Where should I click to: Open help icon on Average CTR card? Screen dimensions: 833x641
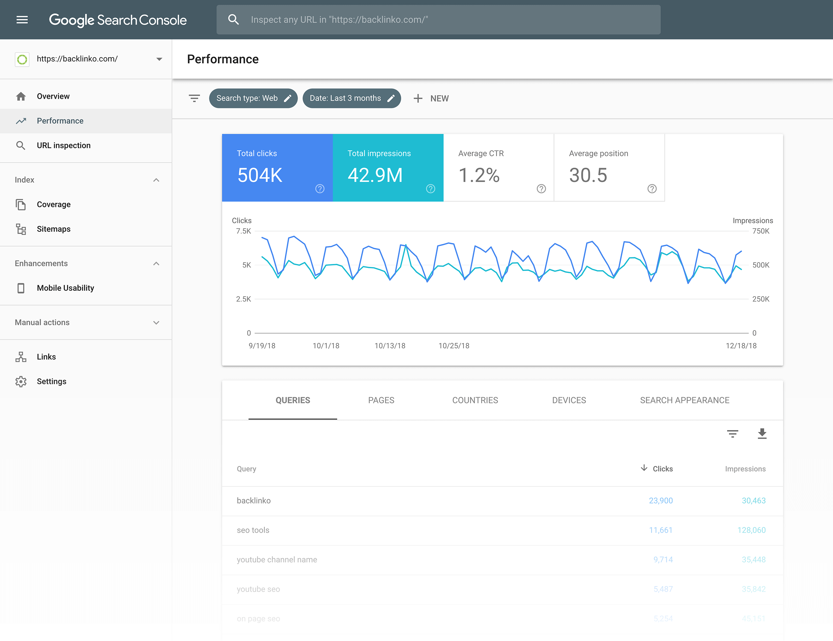click(541, 188)
